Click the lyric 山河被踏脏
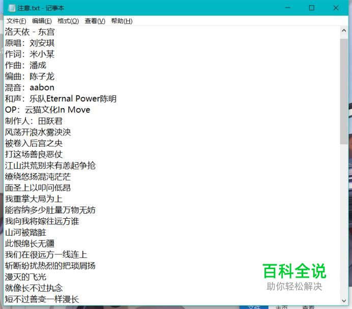 click(25, 233)
